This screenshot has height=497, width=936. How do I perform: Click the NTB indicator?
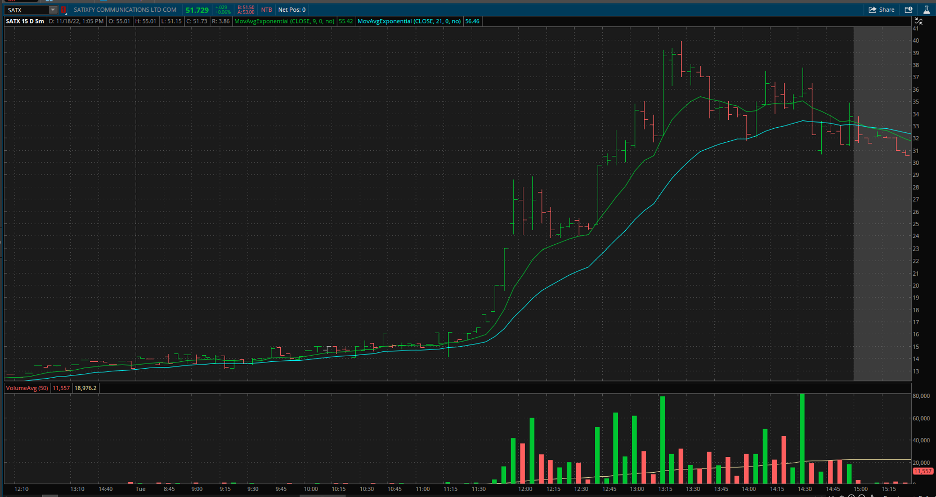click(266, 10)
